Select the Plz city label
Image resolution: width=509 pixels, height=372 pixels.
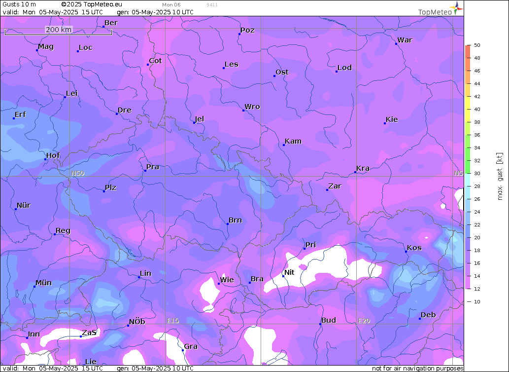point(111,187)
